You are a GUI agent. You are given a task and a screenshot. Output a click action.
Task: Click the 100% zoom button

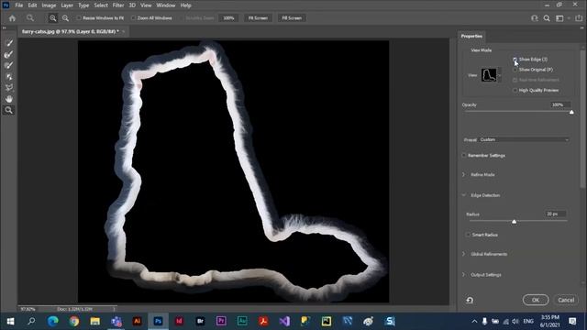(x=228, y=18)
